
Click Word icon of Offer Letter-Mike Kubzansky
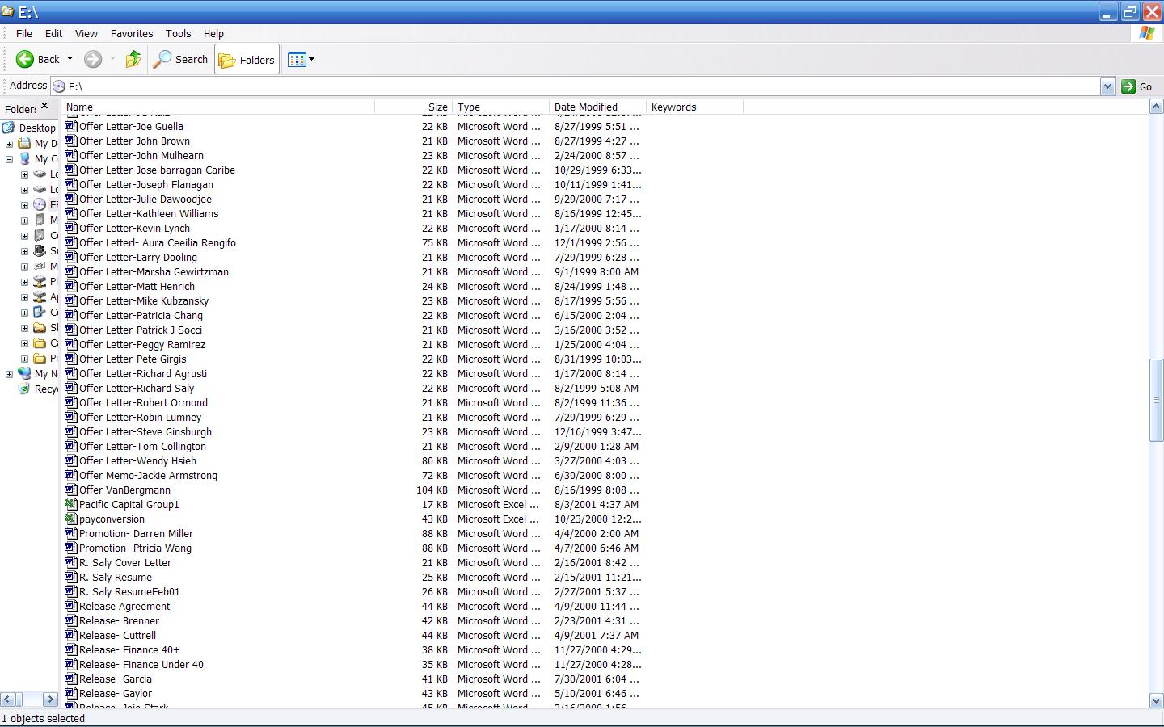(x=71, y=300)
